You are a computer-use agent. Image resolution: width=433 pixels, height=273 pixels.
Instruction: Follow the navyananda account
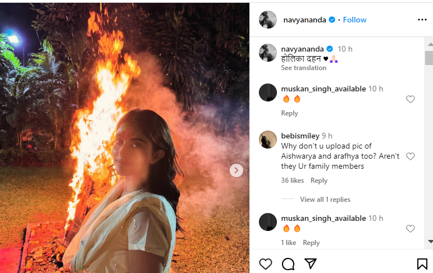(354, 20)
